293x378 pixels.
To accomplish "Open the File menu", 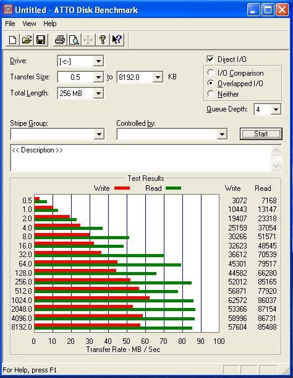I will point(10,24).
